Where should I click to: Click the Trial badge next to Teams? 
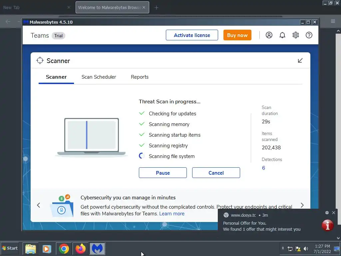pos(58,36)
